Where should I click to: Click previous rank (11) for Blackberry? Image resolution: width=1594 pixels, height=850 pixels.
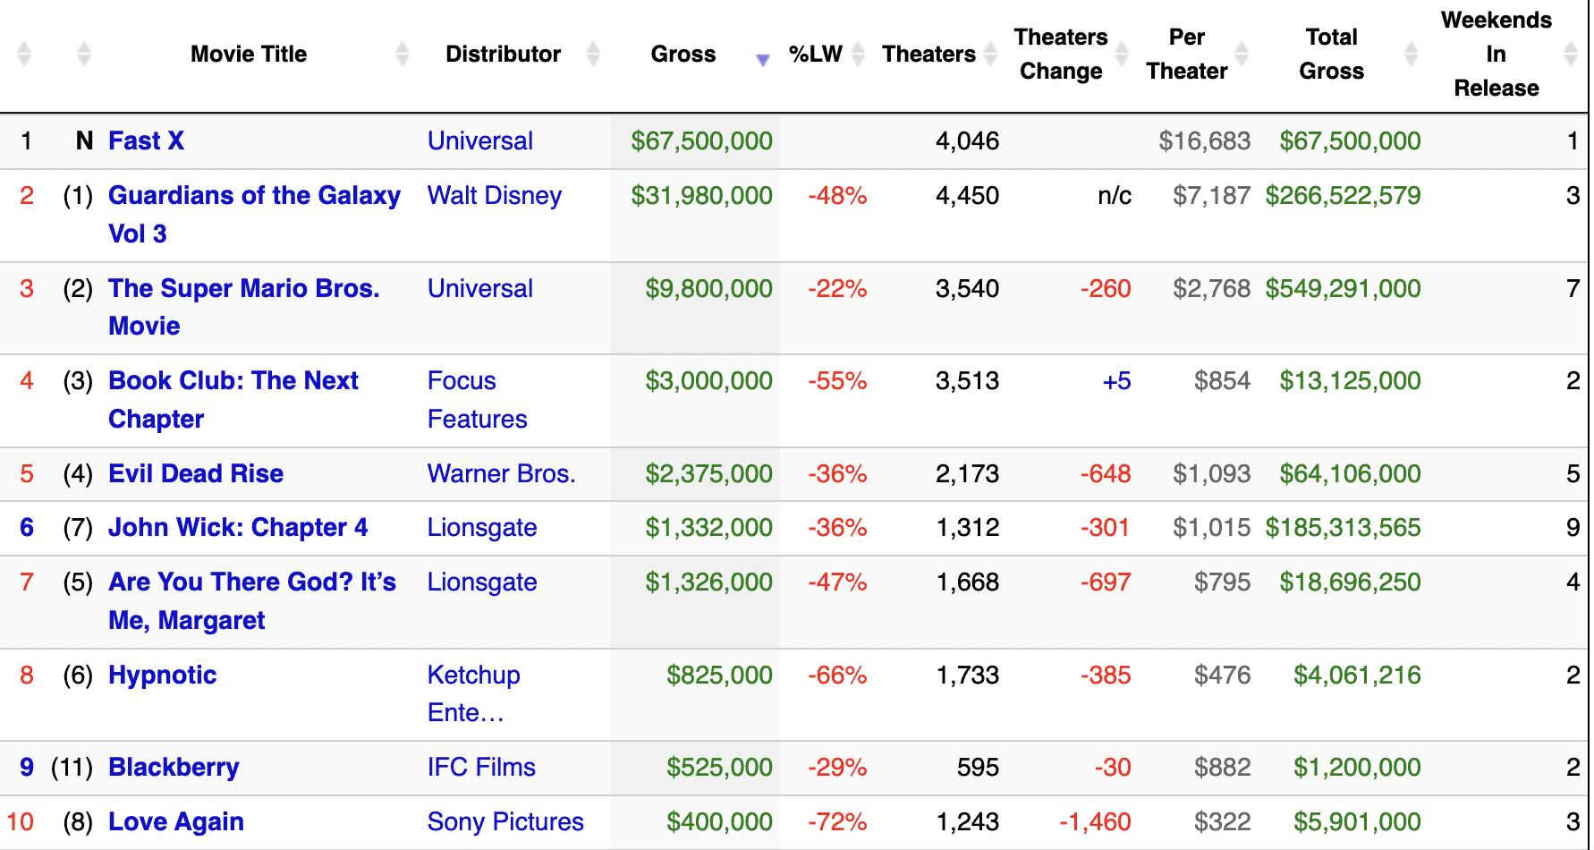pyautogui.click(x=72, y=768)
